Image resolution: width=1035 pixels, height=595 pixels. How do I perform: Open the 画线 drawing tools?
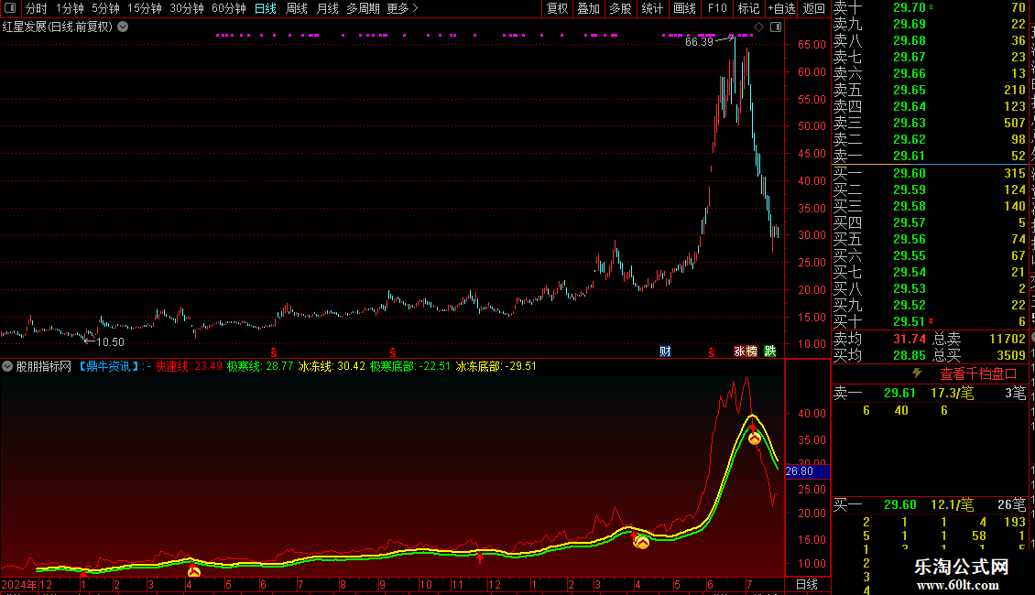click(x=684, y=8)
